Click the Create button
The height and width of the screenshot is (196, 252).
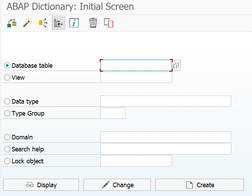pyautogui.click(x=199, y=185)
